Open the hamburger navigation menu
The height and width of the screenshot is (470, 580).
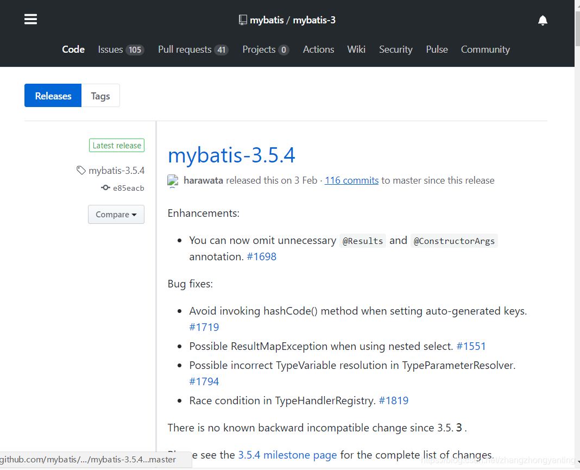click(x=31, y=19)
